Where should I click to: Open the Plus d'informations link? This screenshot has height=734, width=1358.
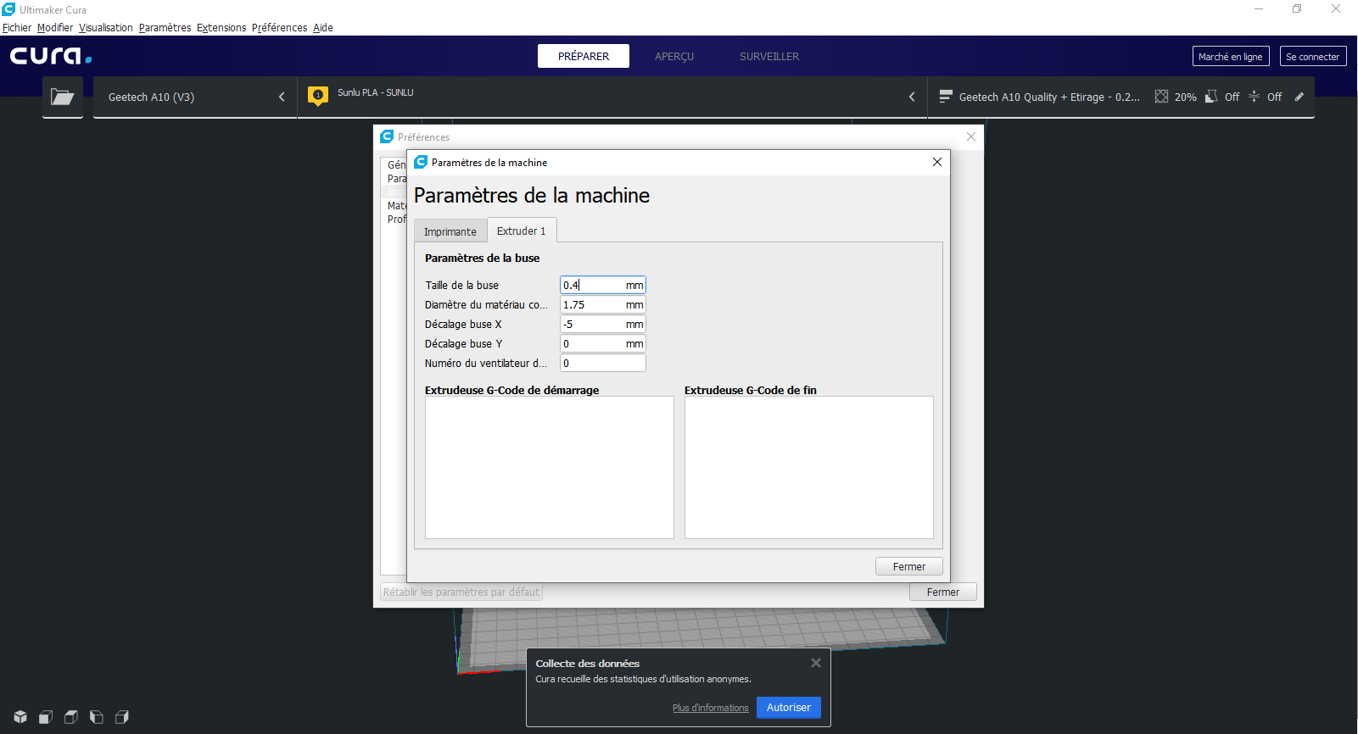[711, 708]
